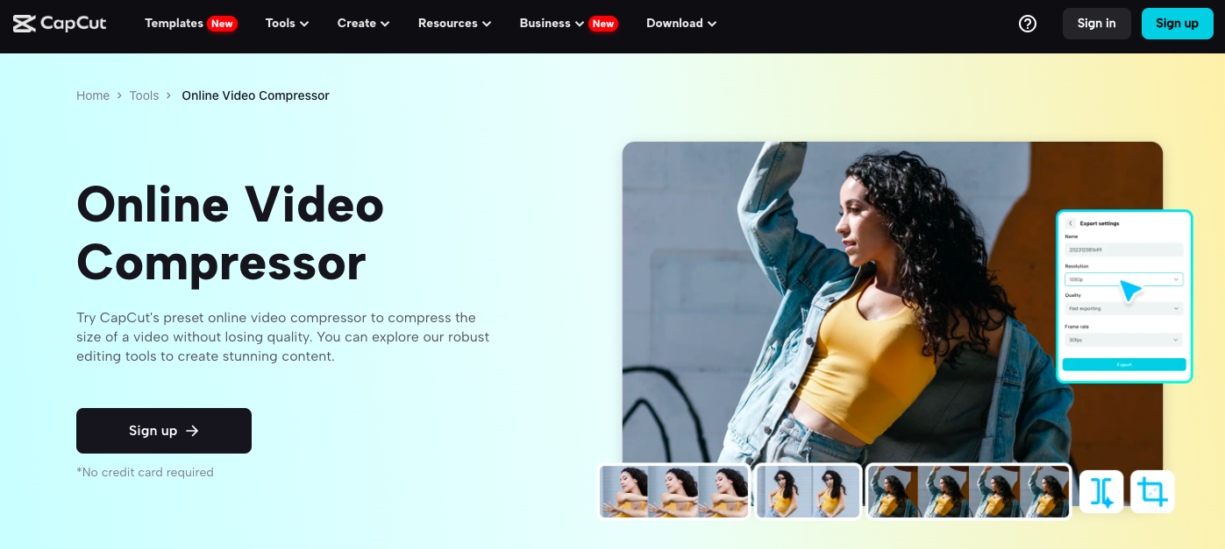Viewport: 1225px width, 549px height.
Task: Go to Home breadcrumb link
Action: coord(93,95)
